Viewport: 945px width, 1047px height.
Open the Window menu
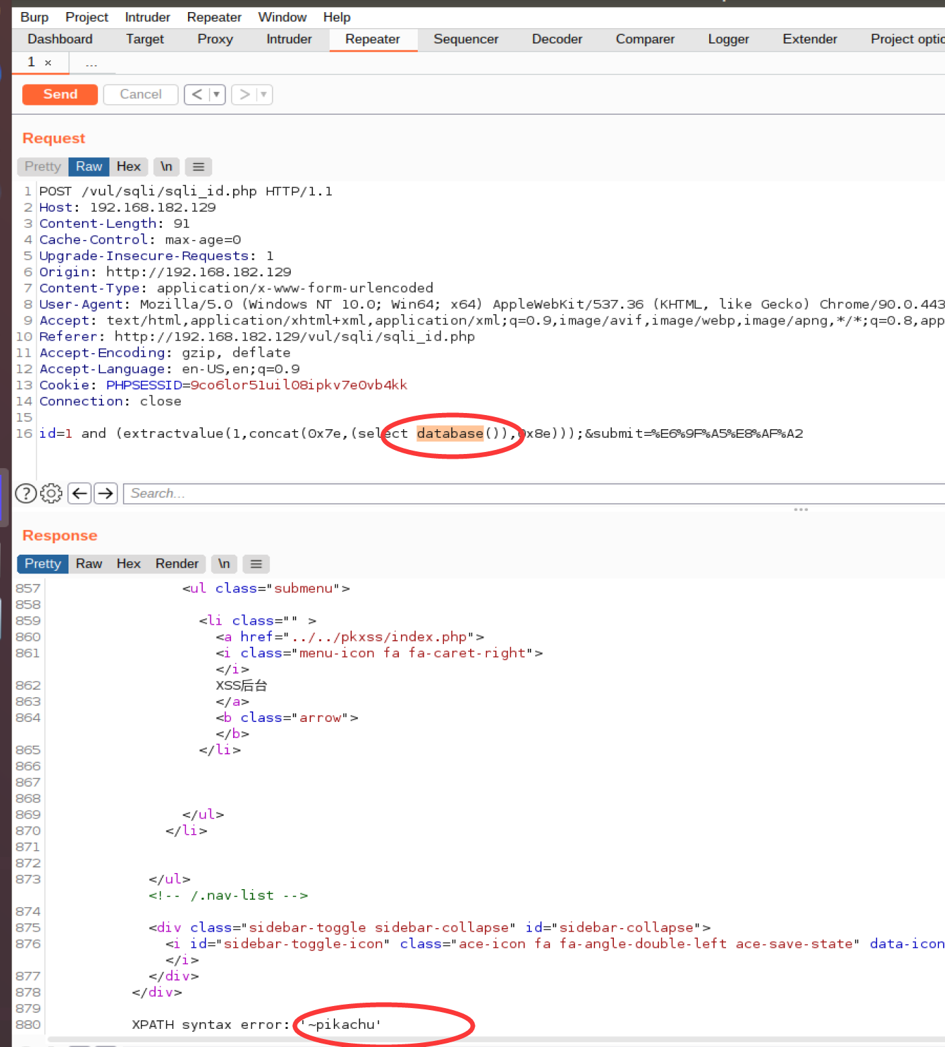click(282, 17)
